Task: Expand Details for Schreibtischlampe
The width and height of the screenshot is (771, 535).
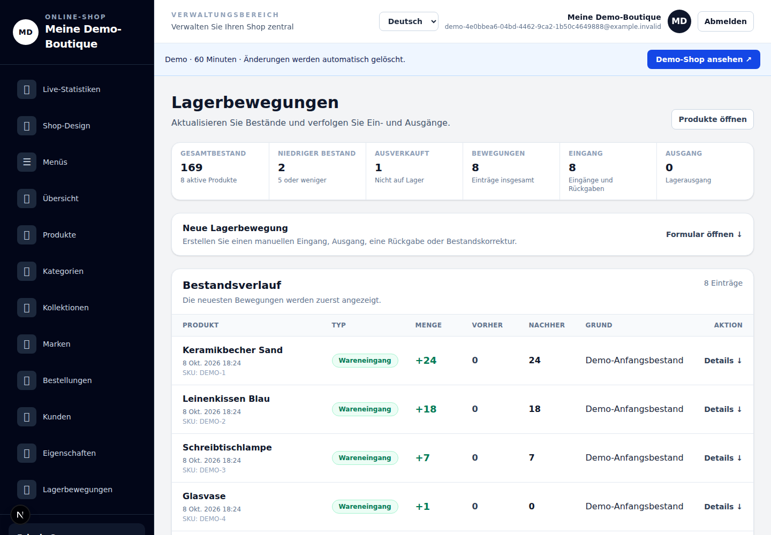Action: (x=723, y=458)
